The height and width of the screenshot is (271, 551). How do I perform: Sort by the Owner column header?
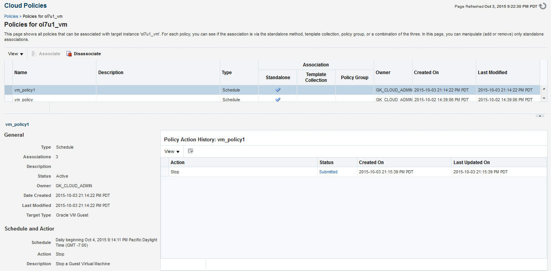tap(393, 73)
